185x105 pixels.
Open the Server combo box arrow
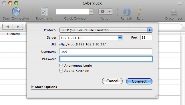point(120,38)
